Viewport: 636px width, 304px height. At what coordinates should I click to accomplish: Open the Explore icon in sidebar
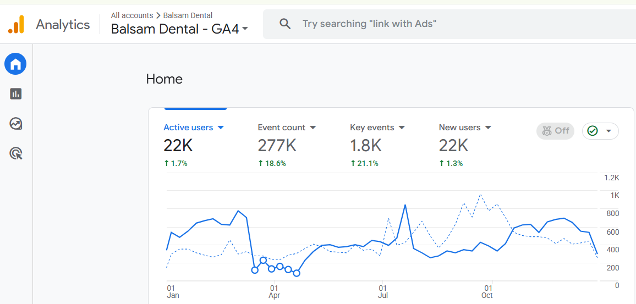pos(15,123)
